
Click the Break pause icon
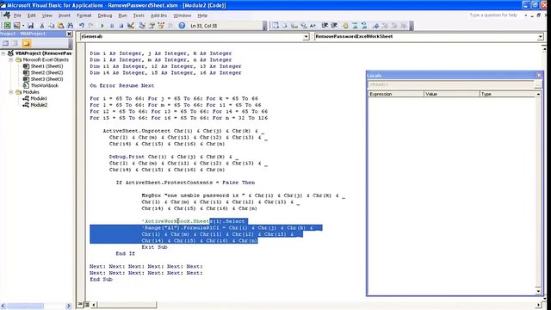(112, 25)
